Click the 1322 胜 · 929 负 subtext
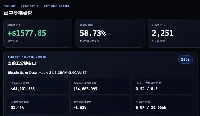Image resolution: width=200 pixels, height=116 pixels. (x=90, y=41)
